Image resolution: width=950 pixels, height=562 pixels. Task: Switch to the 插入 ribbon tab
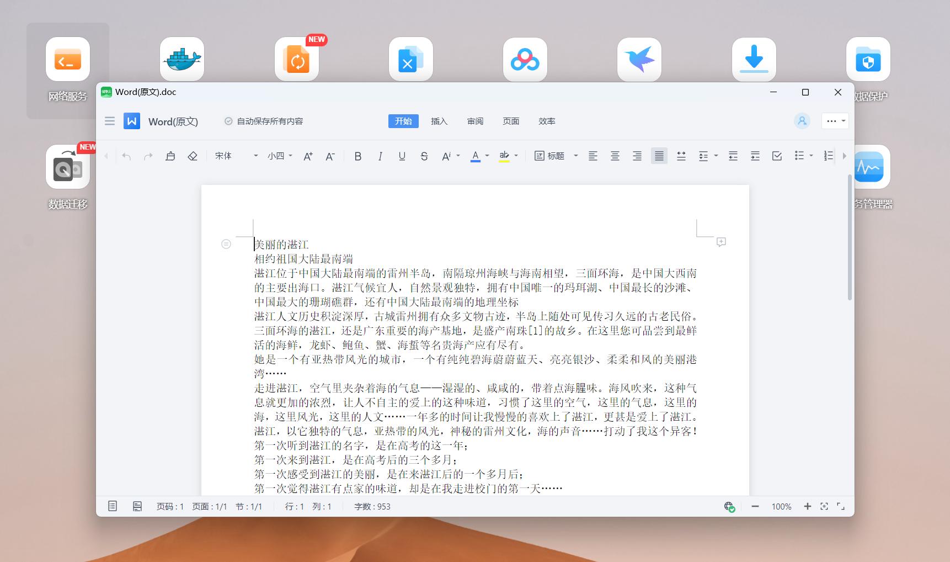pos(439,121)
